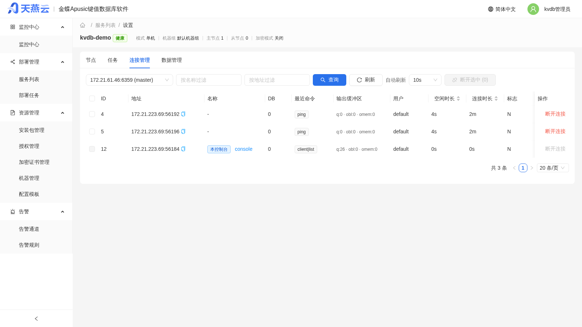This screenshot has width=582, height=327.
Task: Collapse the 监控中心 sidebar group
Action: point(36,27)
